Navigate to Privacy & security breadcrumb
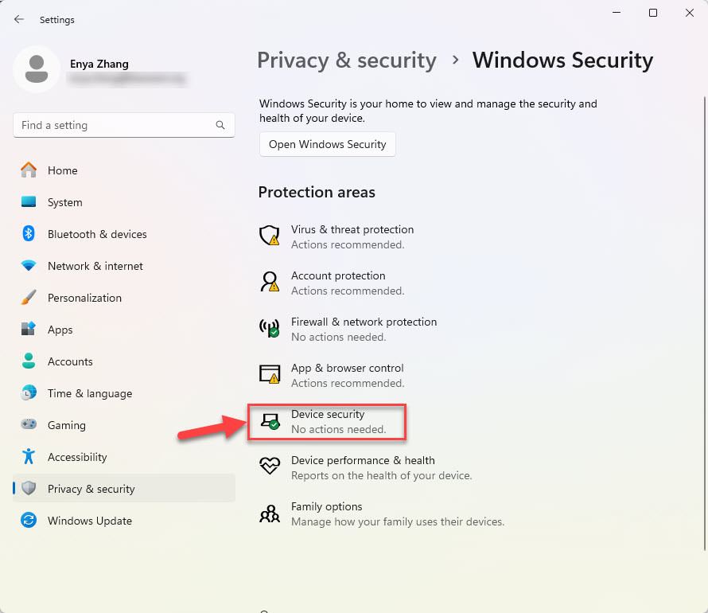Screen dimensions: 708x613 (347, 61)
